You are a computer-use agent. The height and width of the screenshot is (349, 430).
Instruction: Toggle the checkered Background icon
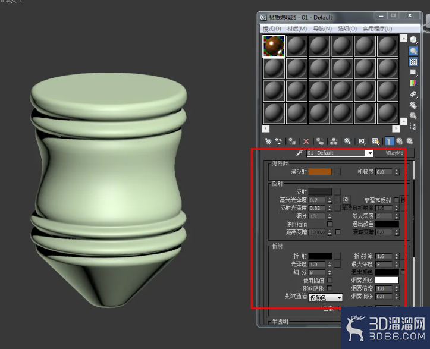(413, 62)
